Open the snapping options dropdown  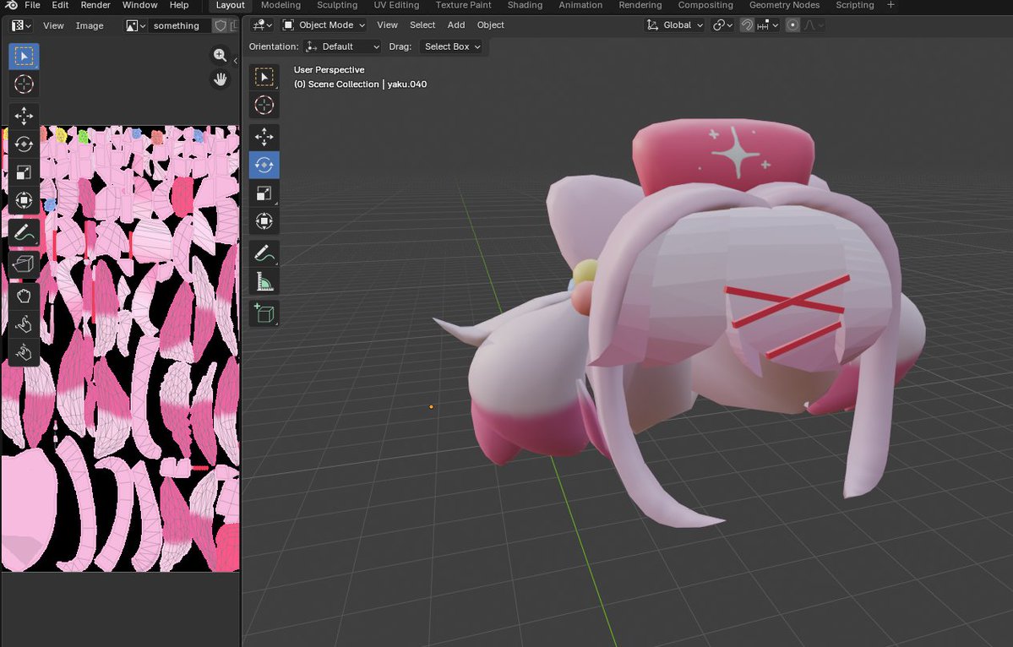768,25
